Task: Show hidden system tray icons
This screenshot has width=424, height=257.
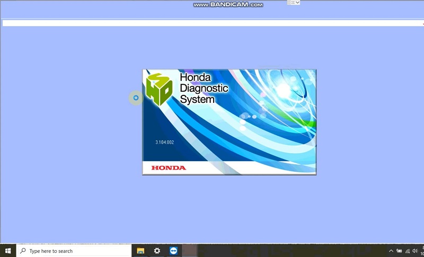Action: (x=391, y=251)
